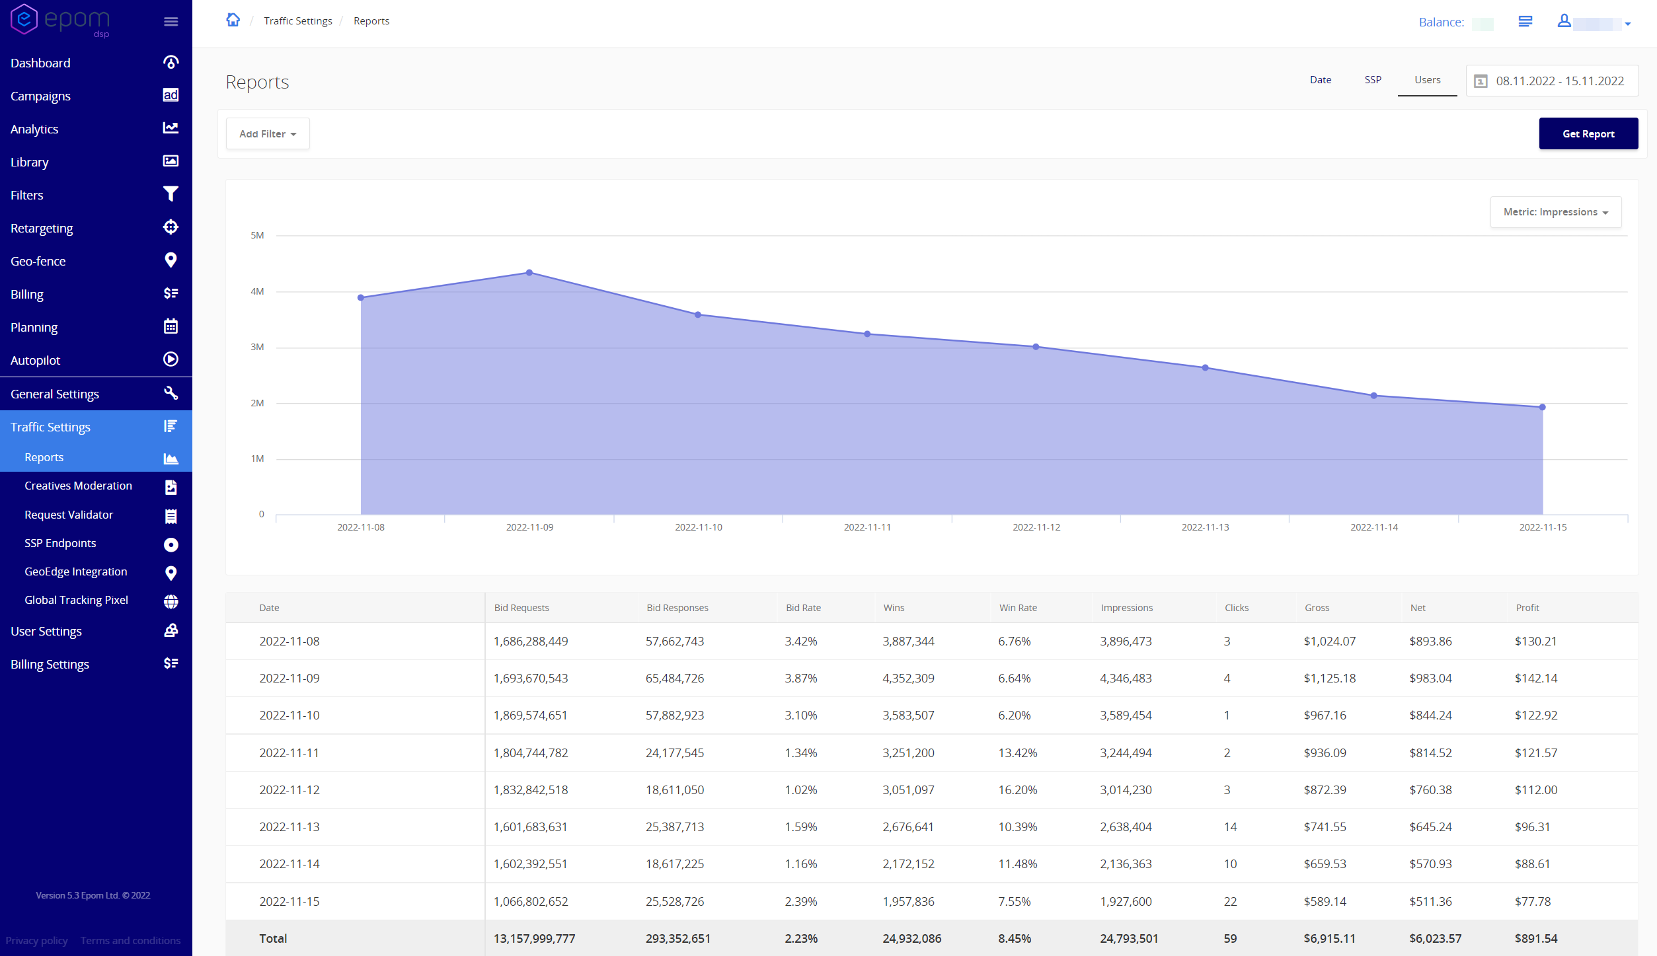Click the 2022-11-09 chart data point
1657x956 pixels.
click(529, 273)
